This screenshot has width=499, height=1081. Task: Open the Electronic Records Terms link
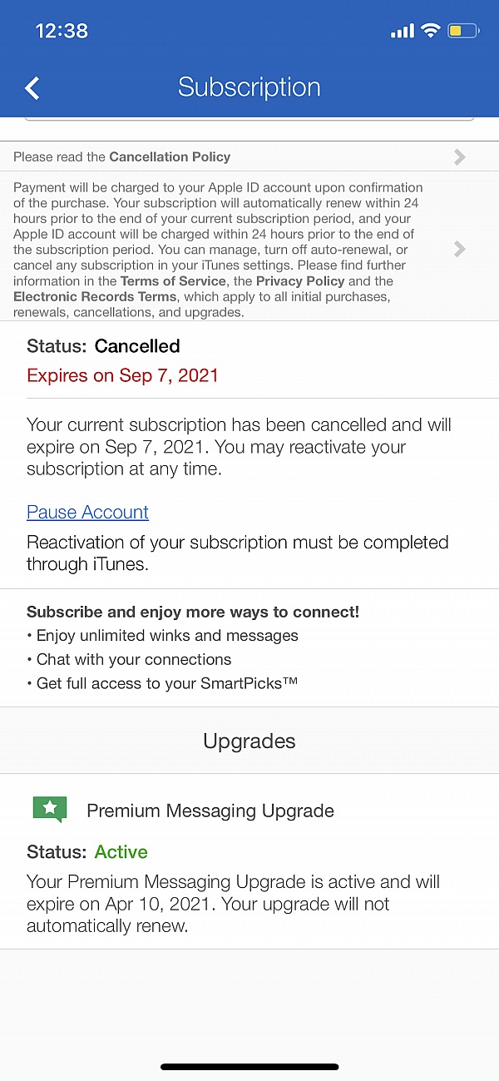pos(95,296)
